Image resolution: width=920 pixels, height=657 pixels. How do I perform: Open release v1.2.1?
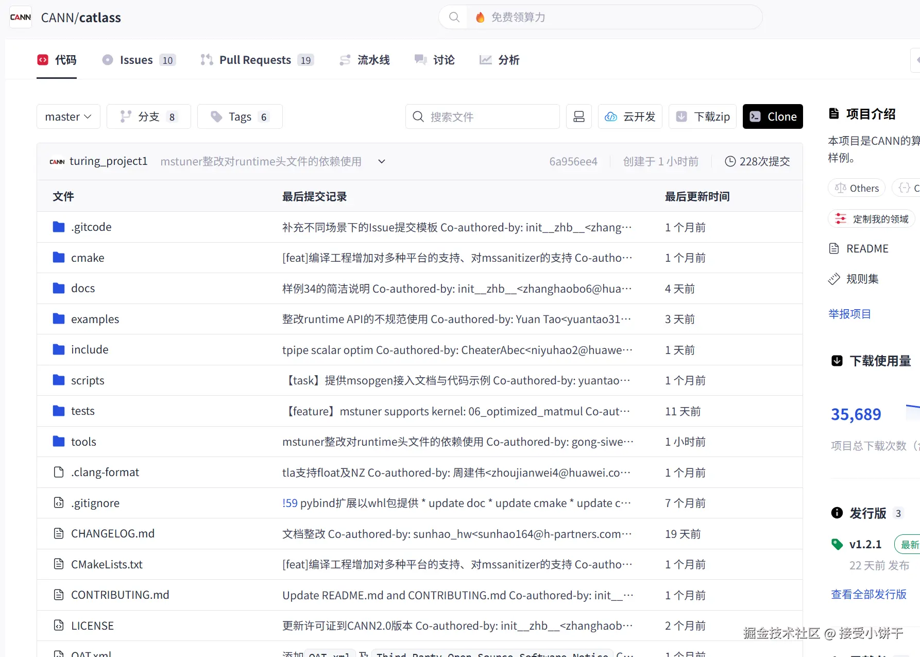pos(865,544)
